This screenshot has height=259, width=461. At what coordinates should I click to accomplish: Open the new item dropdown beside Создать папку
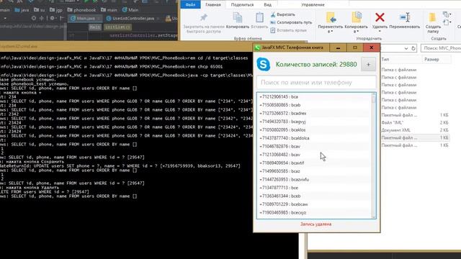pyautogui.click(x=447, y=14)
